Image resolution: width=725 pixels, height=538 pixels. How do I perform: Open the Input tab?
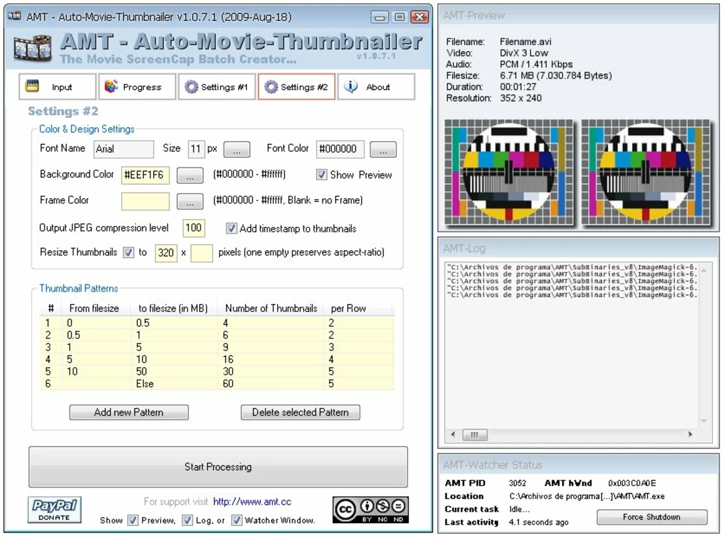(57, 87)
